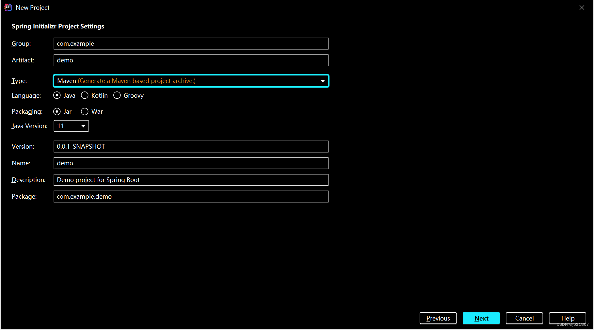Screen dimensions: 594x330
Task: Choose Jar packaging option
Action: (x=62, y=111)
